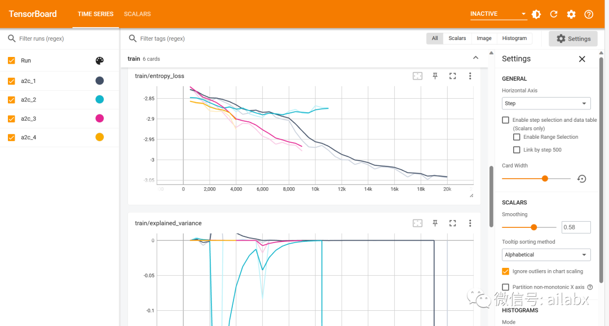Click the TensorBoard logo title

coord(33,14)
